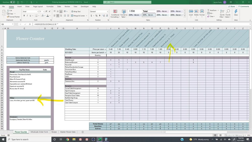Image resolution: width=252 pixels, height=142 pixels.
Task: Open File Explorer from taskbar
Action: tap(74, 139)
